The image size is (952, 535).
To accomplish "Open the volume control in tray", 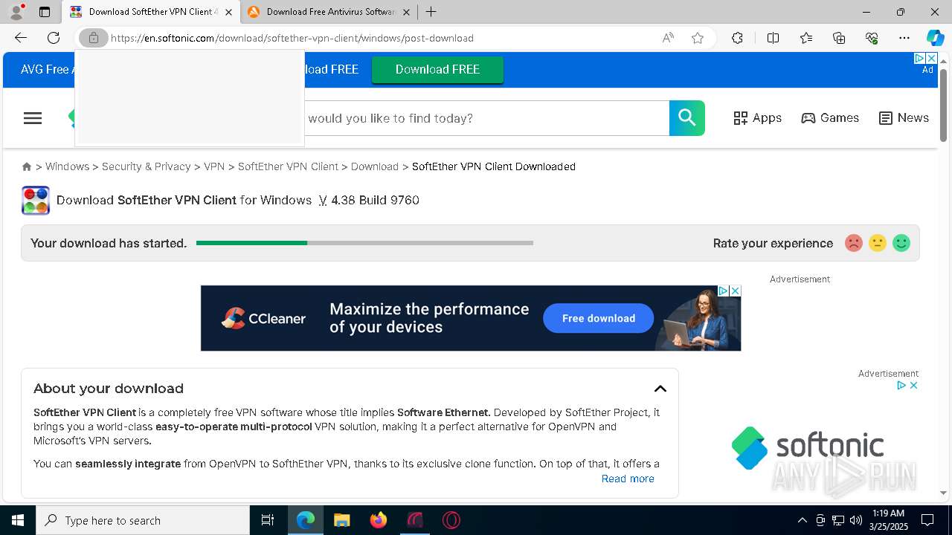I will (855, 520).
